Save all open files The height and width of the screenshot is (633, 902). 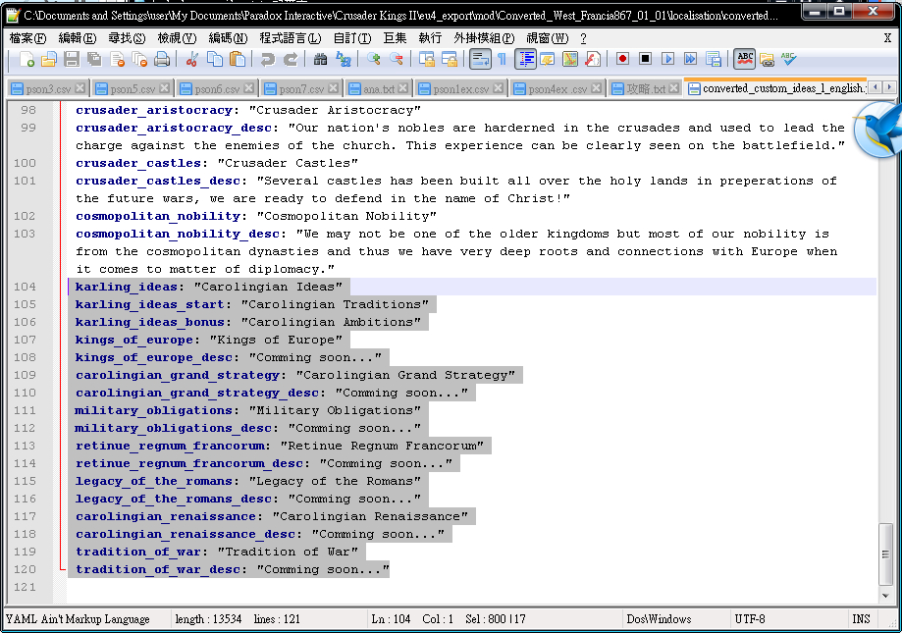(x=94, y=59)
